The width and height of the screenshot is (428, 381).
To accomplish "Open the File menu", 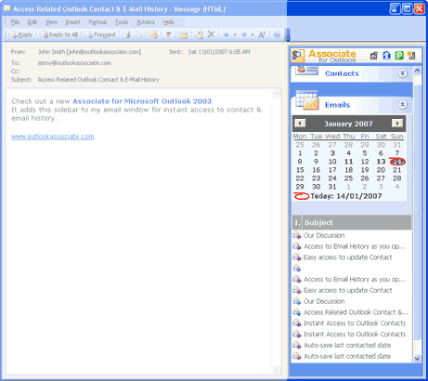I will (x=15, y=22).
